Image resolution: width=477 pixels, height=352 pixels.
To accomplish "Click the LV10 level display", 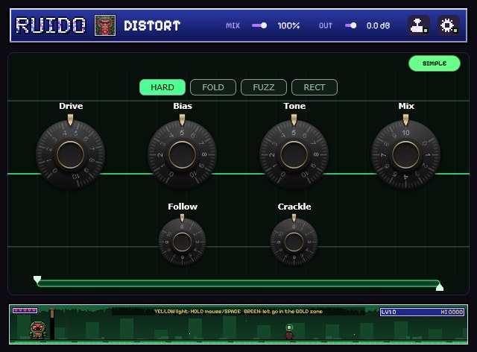I will click(389, 312).
